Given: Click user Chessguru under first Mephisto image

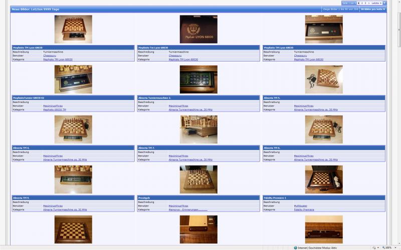Looking at the screenshot, I should [x=50, y=55].
